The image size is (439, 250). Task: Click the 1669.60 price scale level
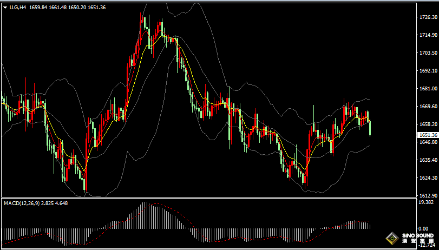(x=428, y=107)
